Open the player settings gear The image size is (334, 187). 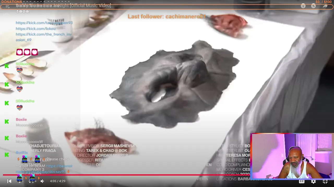313,181
